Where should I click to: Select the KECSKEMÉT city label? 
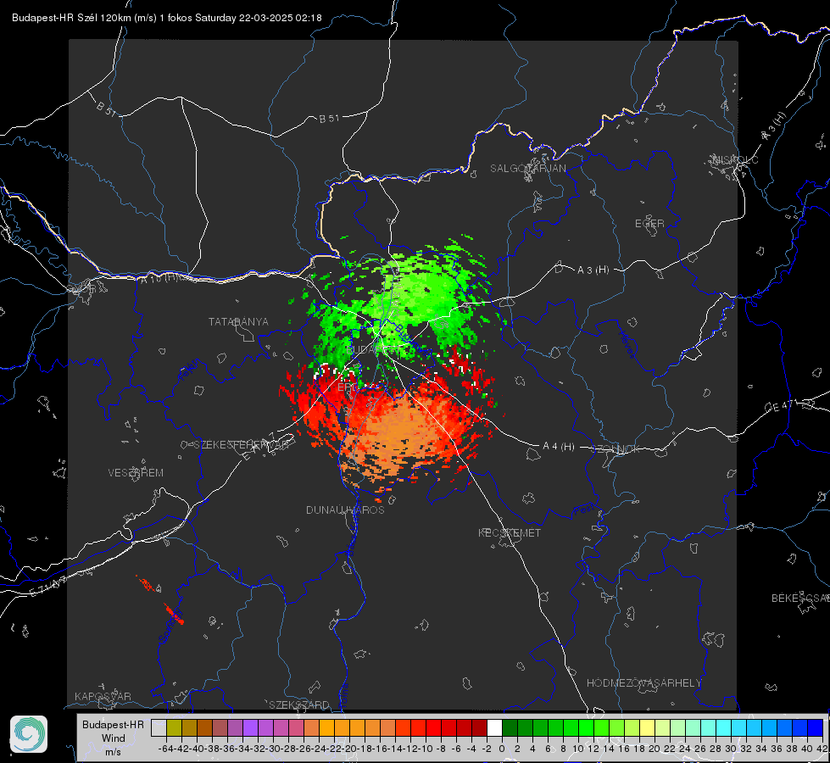pos(510,532)
